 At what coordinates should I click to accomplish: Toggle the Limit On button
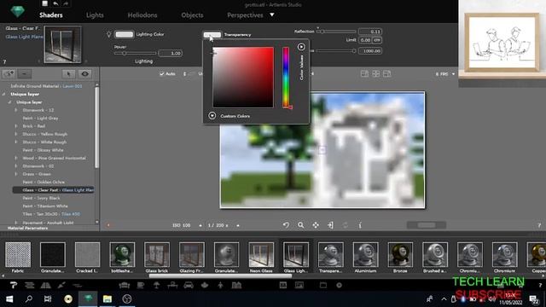point(377,40)
